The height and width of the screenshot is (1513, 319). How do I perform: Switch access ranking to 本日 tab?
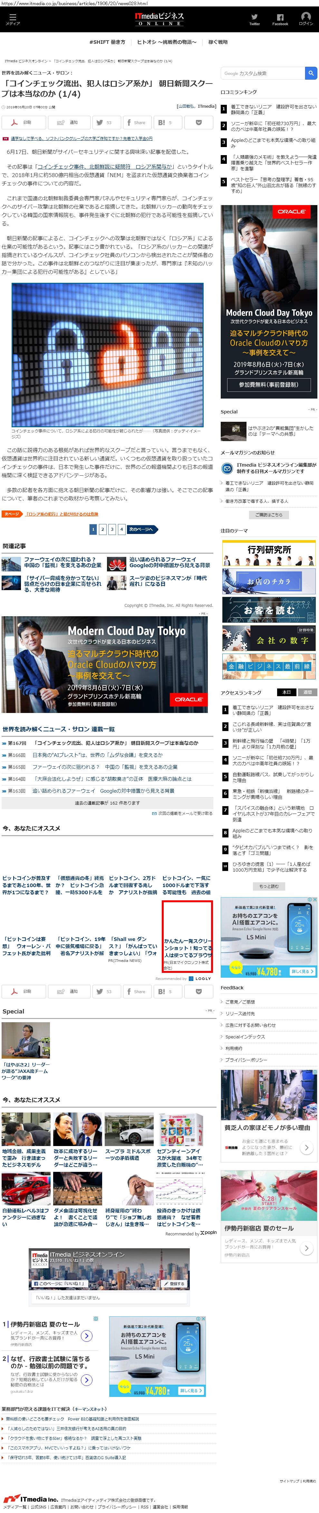pyautogui.click(x=286, y=692)
